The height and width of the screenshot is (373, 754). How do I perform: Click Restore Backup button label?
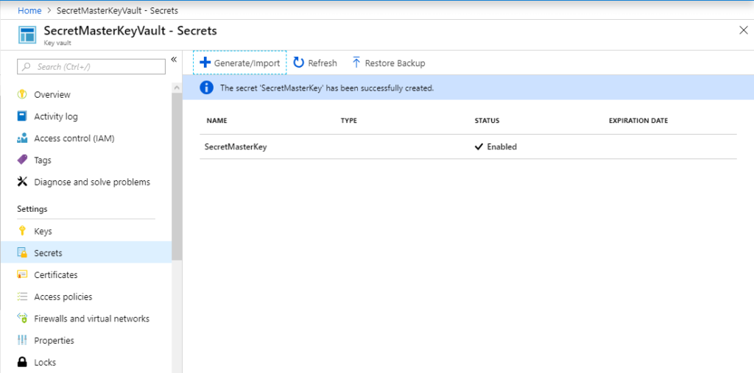click(x=395, y=63)
